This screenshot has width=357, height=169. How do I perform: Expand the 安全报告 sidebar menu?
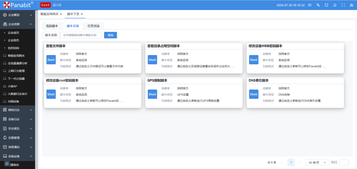(18, 128)
